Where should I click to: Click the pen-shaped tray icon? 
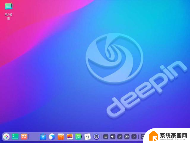coord(120,137)
